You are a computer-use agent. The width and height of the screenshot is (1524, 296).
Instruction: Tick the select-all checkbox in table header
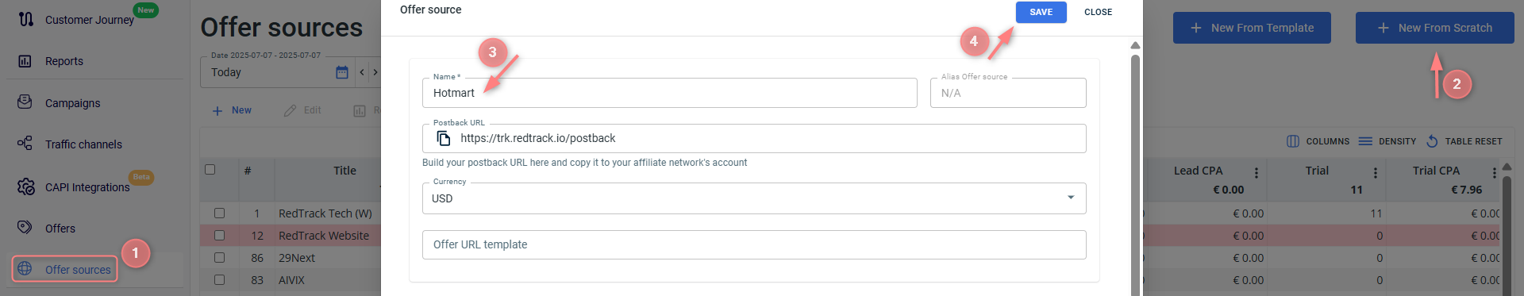[x=210, y=169]
